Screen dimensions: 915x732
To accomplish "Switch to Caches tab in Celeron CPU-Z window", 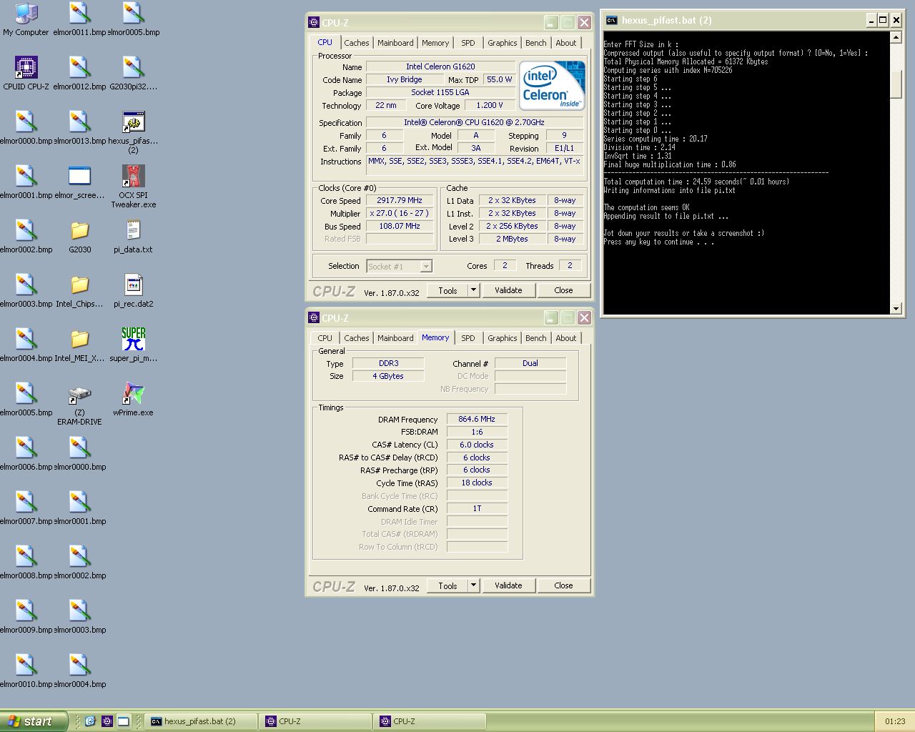I will click(356, 43).
